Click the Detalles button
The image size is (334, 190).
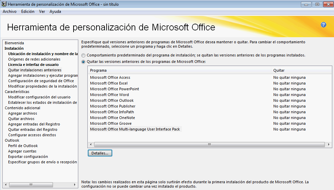pos(100,153)
